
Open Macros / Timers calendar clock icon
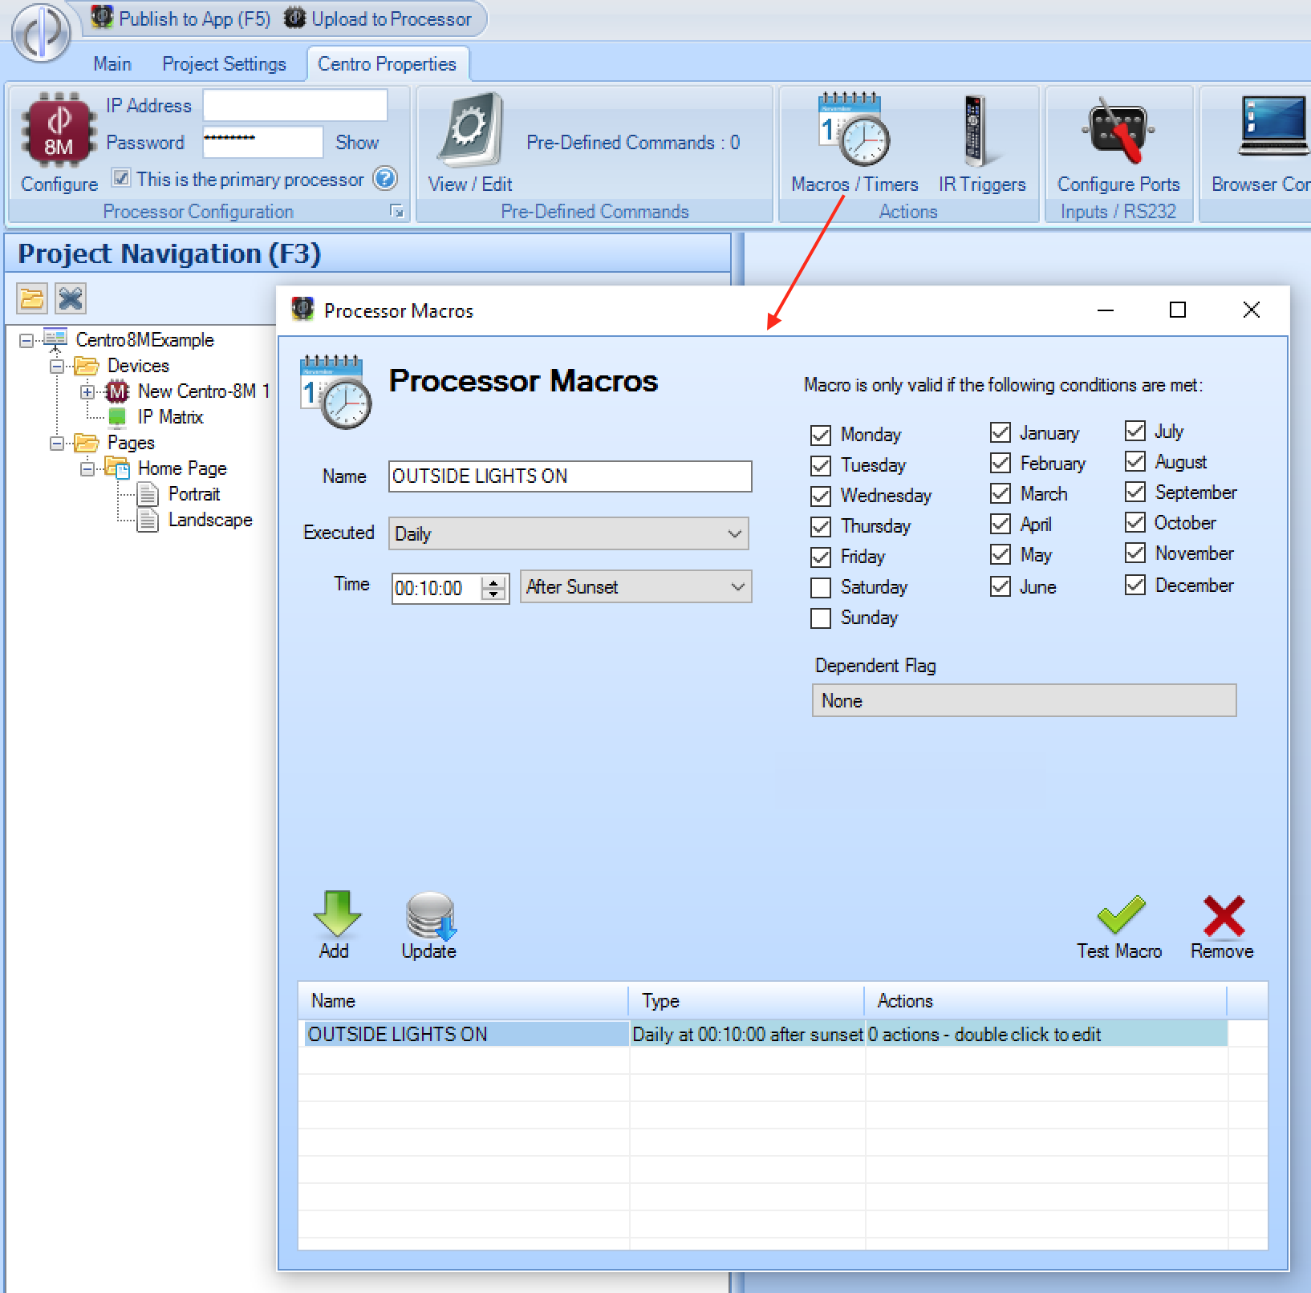[854, 128]
